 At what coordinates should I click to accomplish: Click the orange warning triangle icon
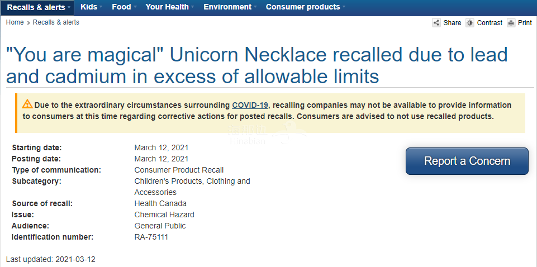27,104
